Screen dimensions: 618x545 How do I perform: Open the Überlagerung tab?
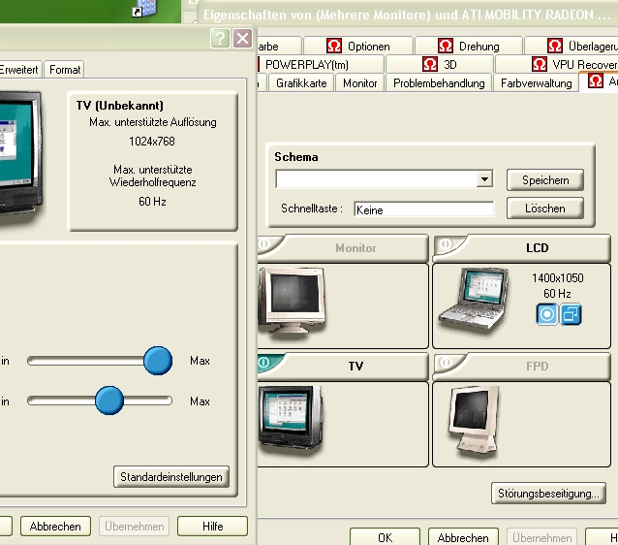pos(572,46)
